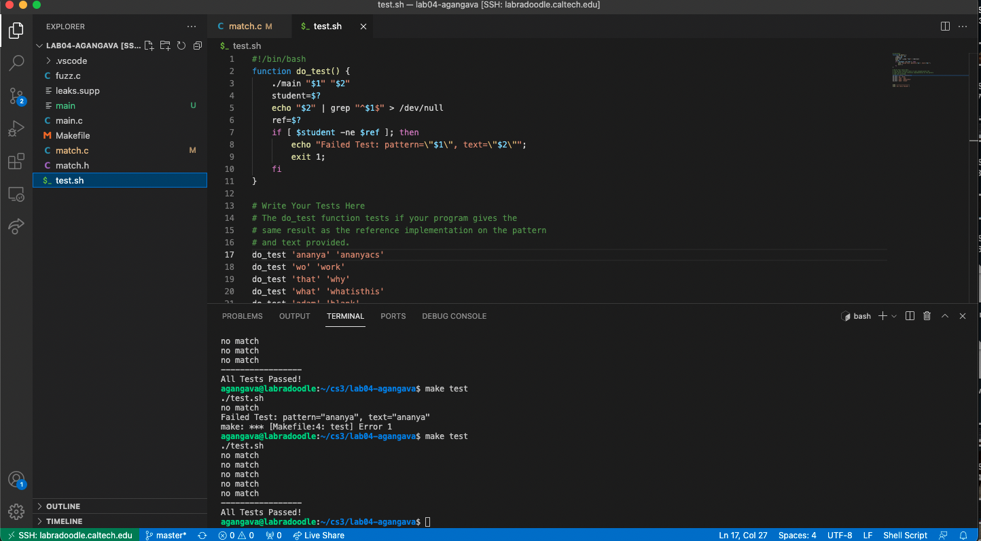The width and height of the screenshot is (981, 541).
Task: Open the Remote Explorer view
Action: coord(16,194)
